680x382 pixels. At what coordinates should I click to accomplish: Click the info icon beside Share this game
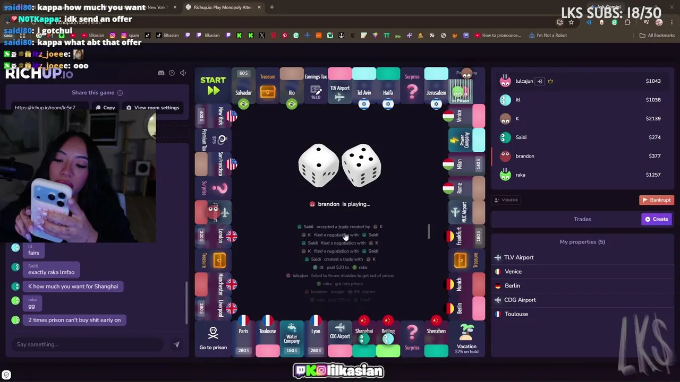pos(120,93)
